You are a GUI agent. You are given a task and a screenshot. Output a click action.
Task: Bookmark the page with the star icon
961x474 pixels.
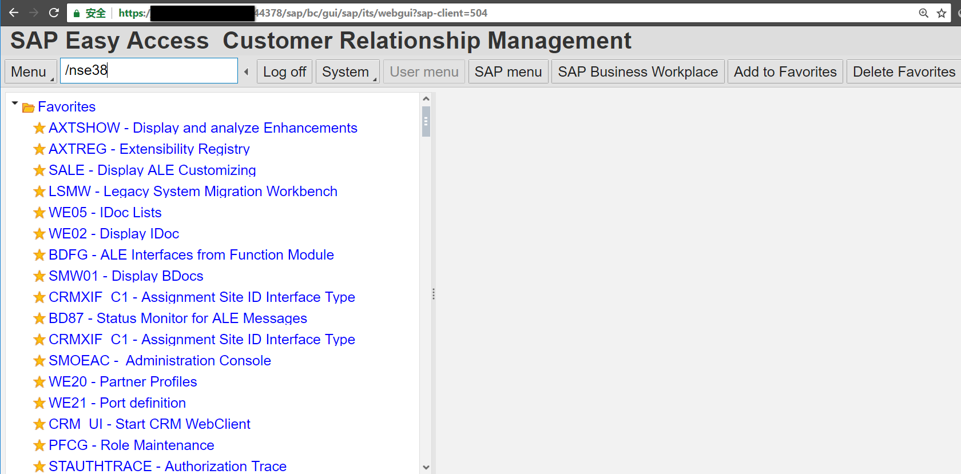(x=942, y=13)
